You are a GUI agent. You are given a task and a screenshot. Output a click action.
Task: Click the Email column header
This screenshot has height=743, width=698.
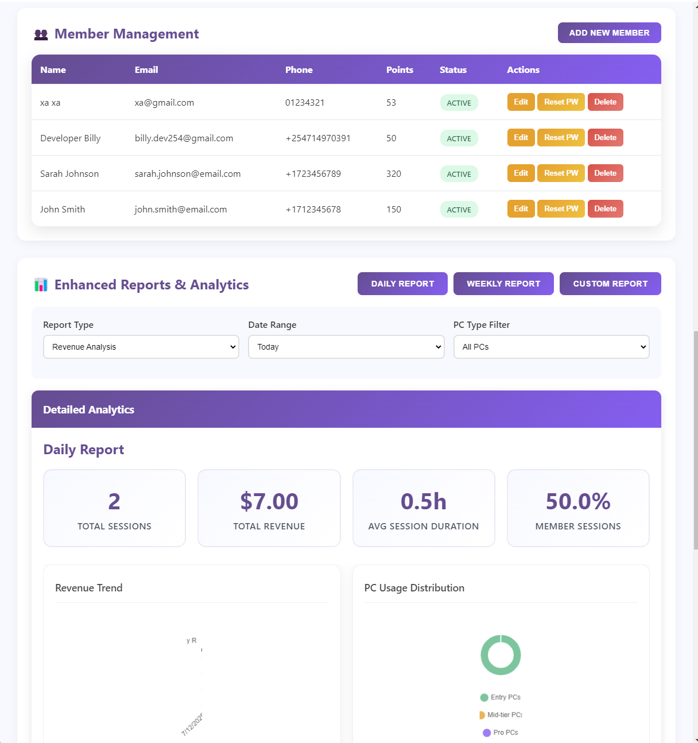(146, 70)
